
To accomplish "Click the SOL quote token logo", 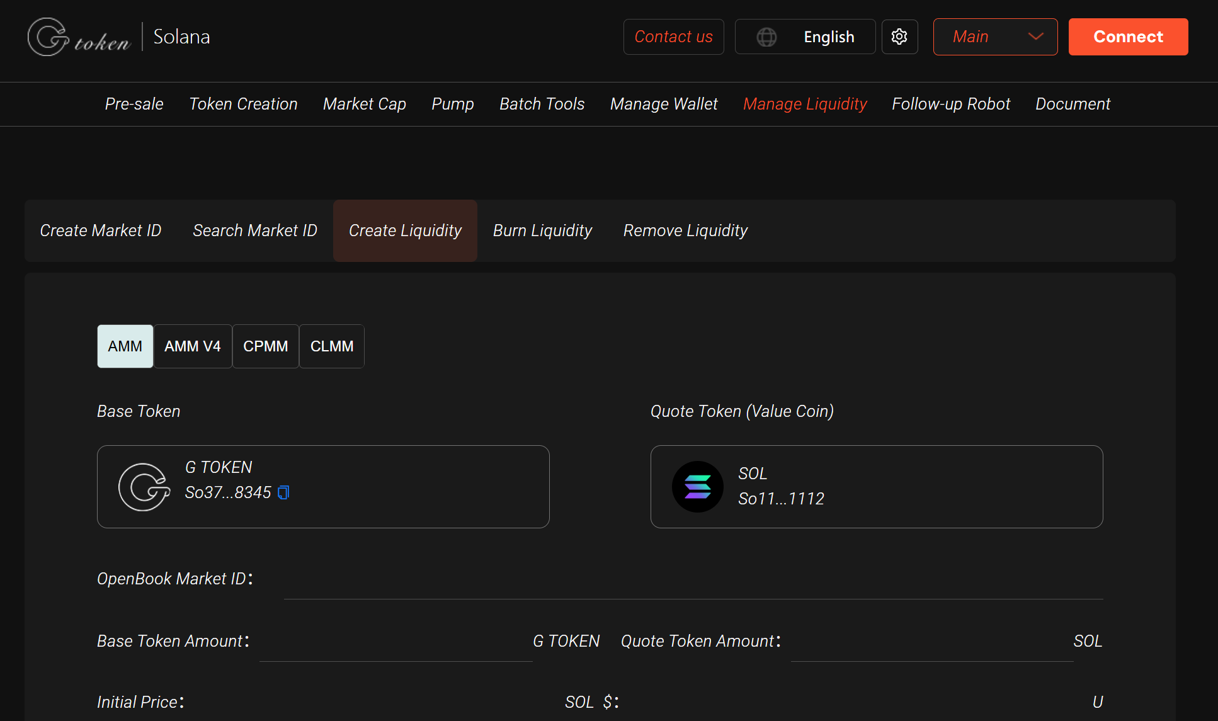I will (x=697, y=487).
